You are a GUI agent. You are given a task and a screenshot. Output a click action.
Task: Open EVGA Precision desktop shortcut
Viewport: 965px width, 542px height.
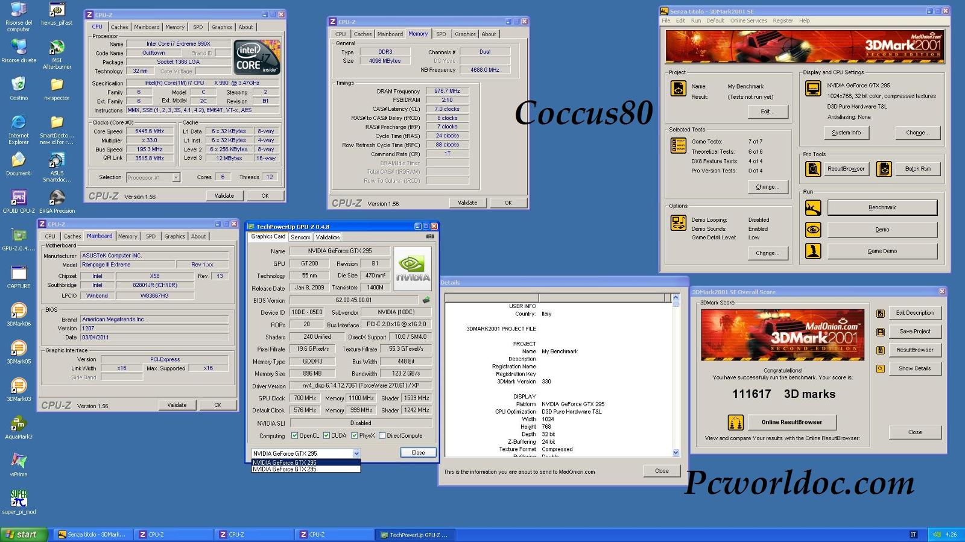[x=57, y=201]
